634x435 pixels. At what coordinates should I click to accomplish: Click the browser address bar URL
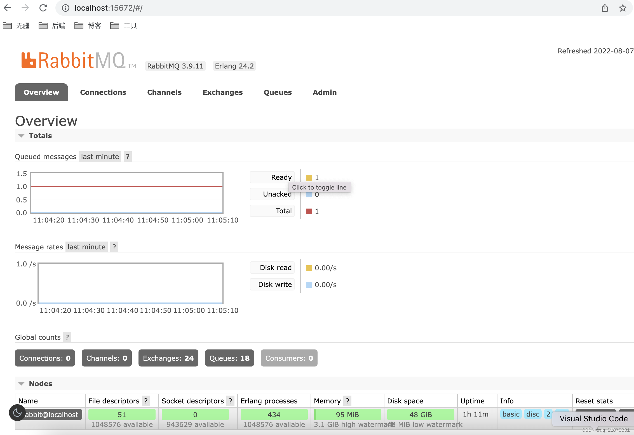tap(109, 8)
